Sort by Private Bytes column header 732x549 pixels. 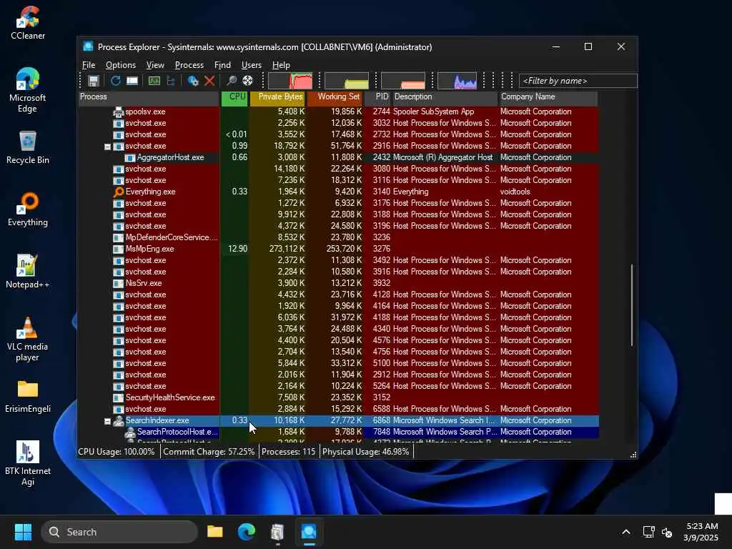(278, 97)
